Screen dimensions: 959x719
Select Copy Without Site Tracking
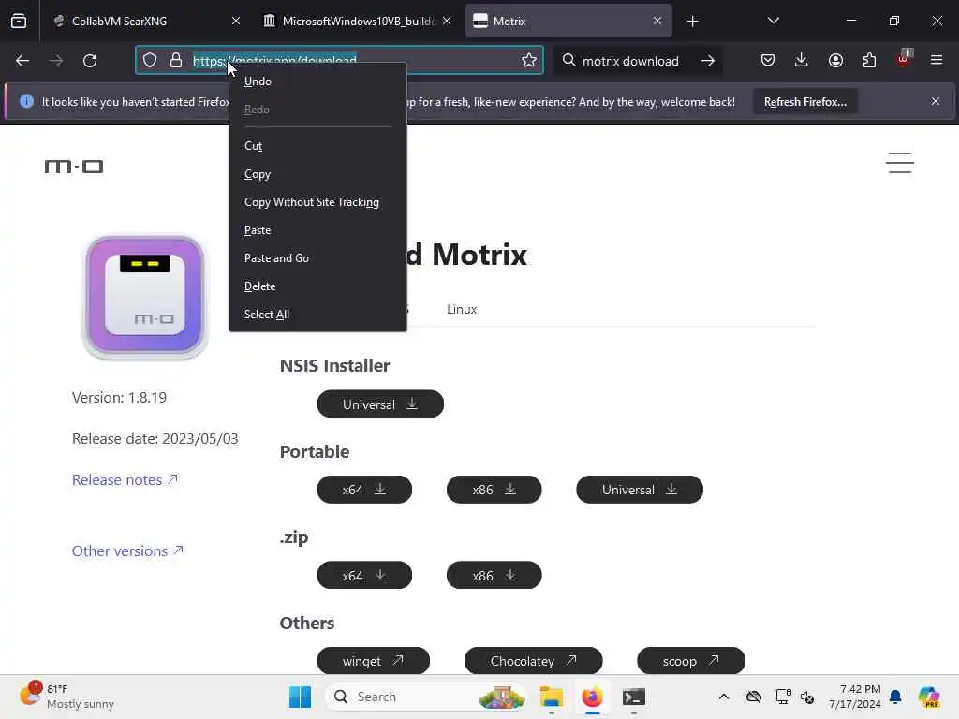coord(317,202)
